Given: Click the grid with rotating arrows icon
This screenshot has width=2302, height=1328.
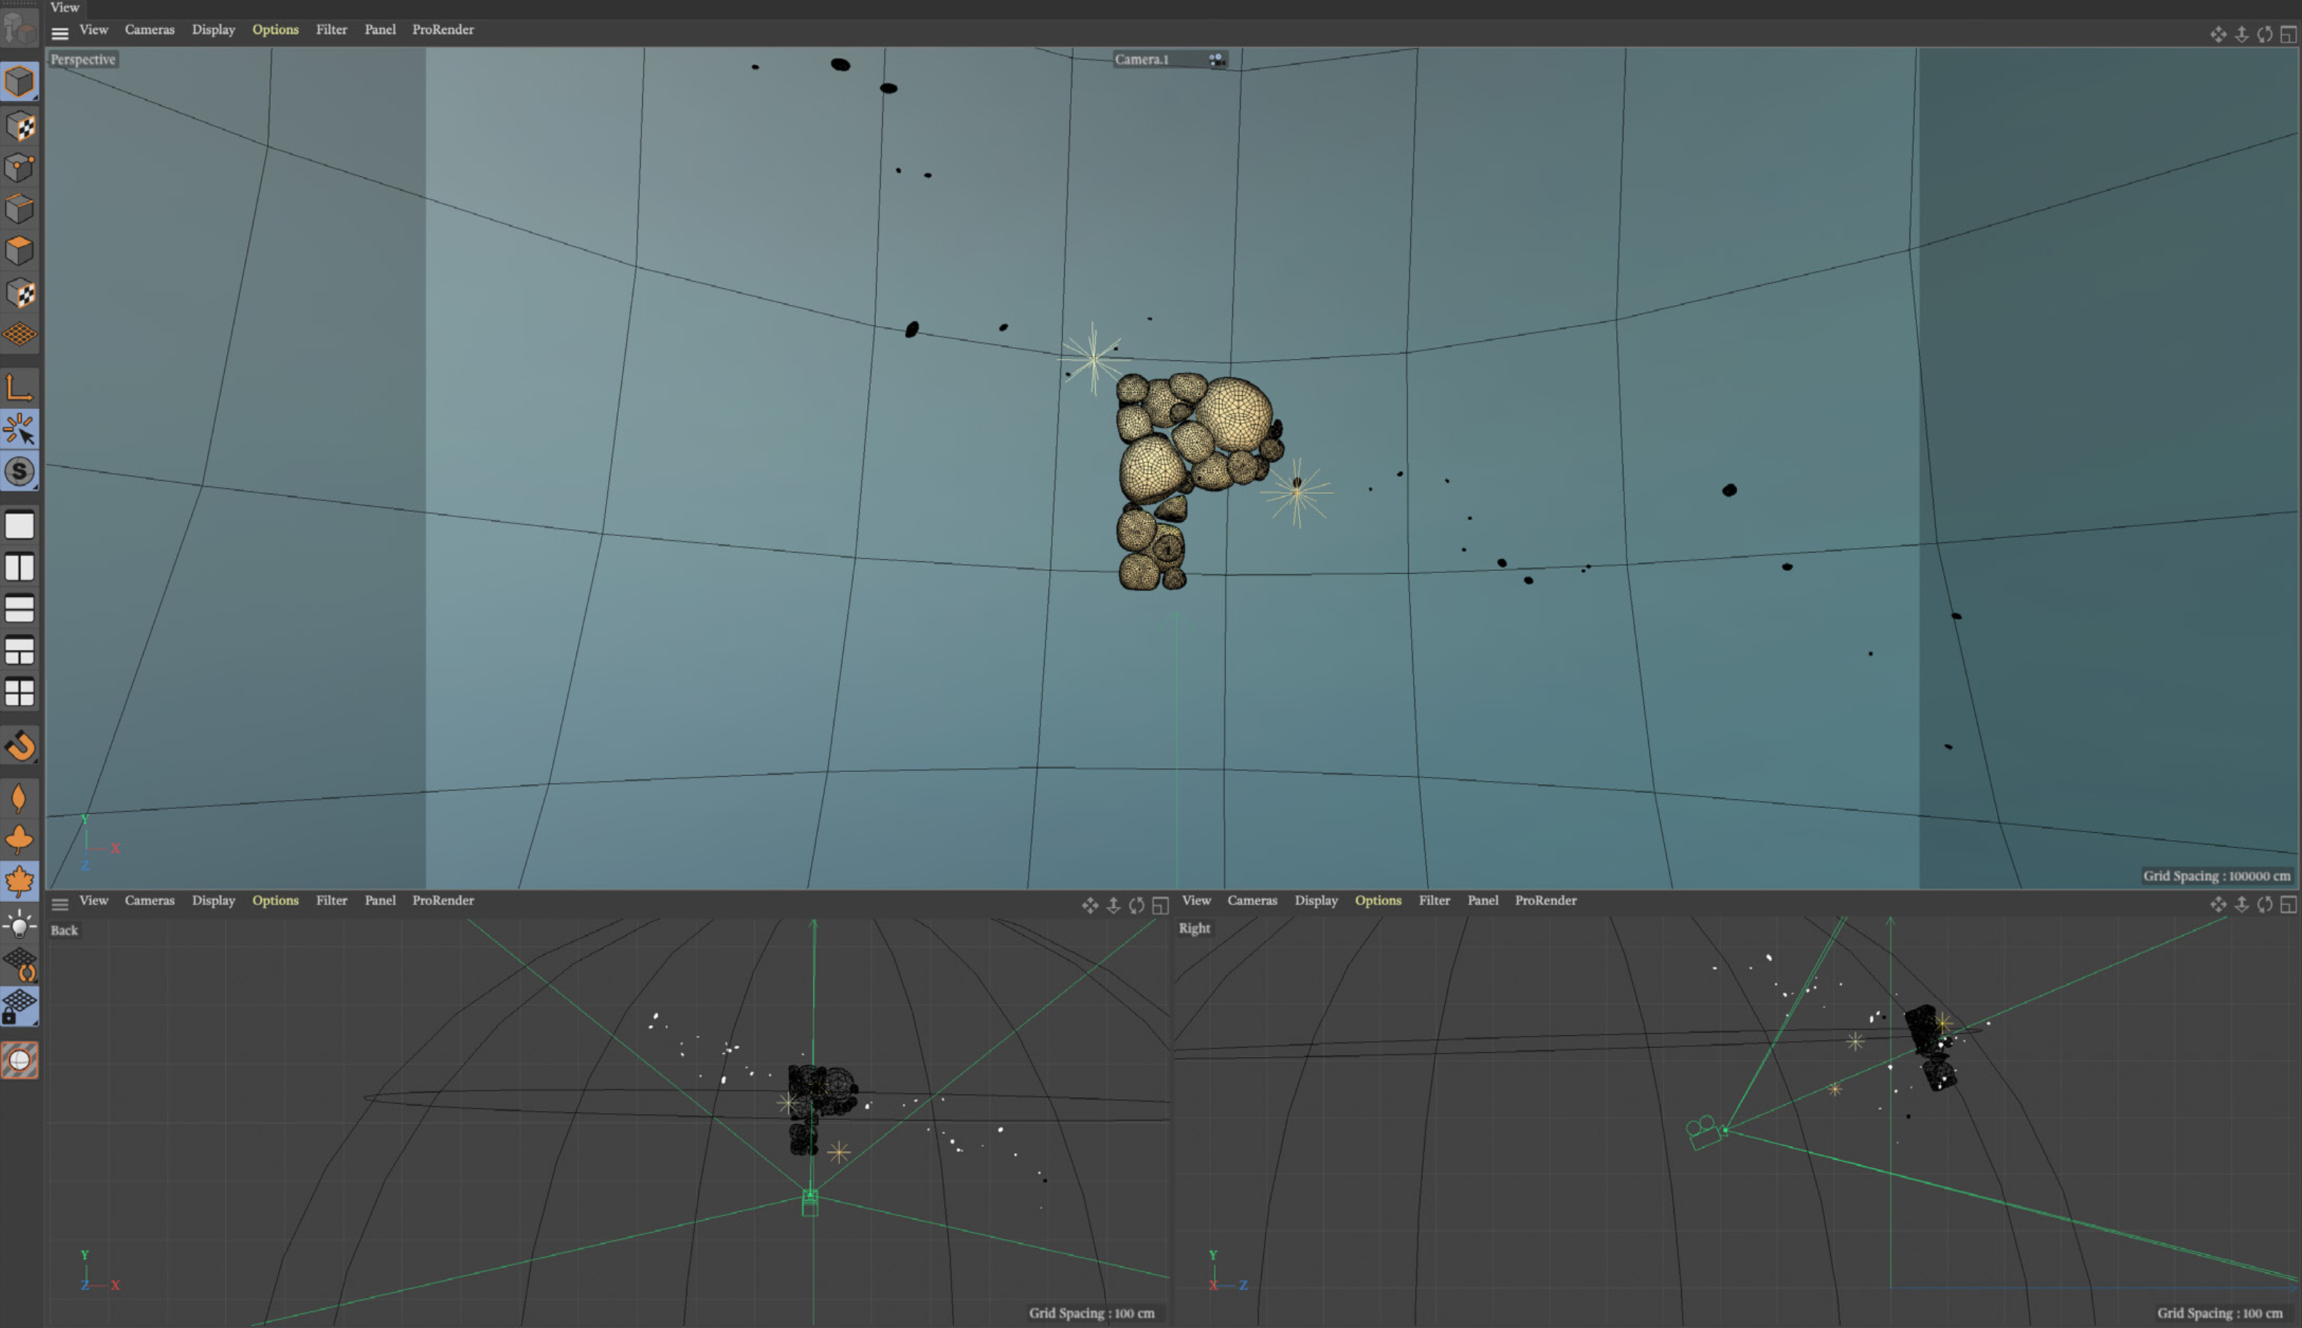Looking at the screenshot, I should 19,965.
